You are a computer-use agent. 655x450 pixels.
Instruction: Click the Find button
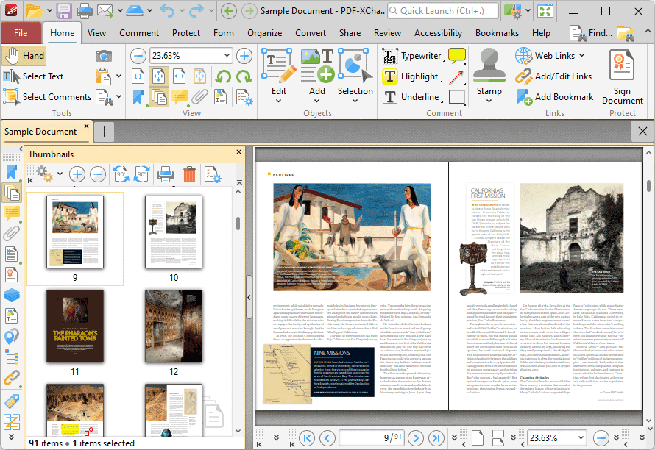click(591, 33)
